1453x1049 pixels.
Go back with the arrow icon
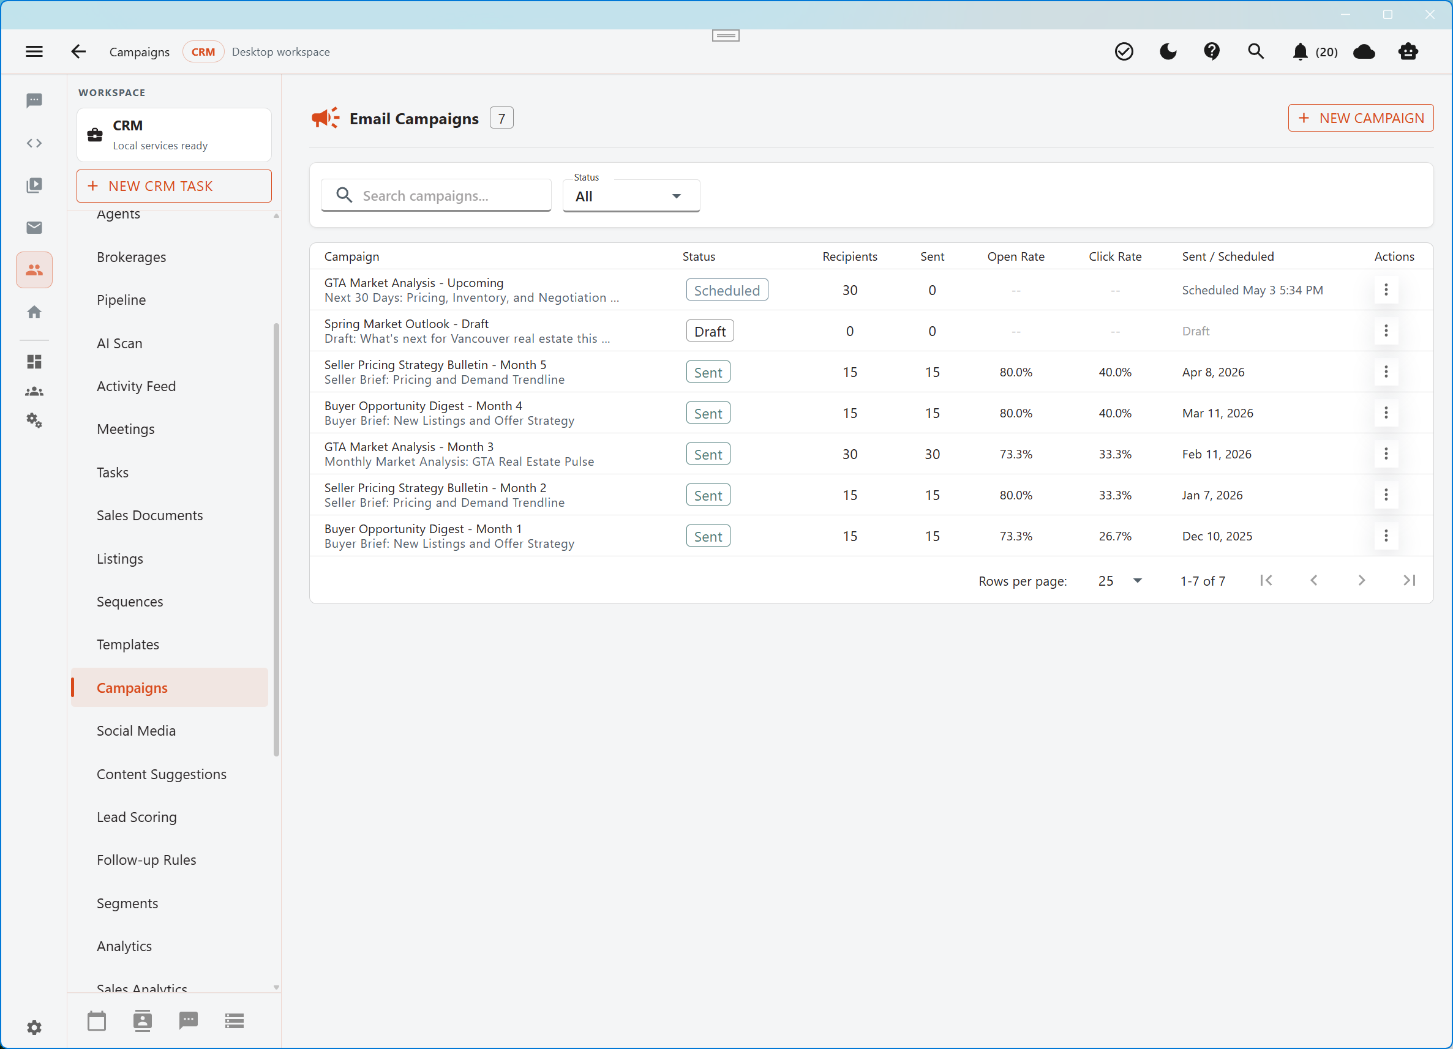(x=78, y=51)
